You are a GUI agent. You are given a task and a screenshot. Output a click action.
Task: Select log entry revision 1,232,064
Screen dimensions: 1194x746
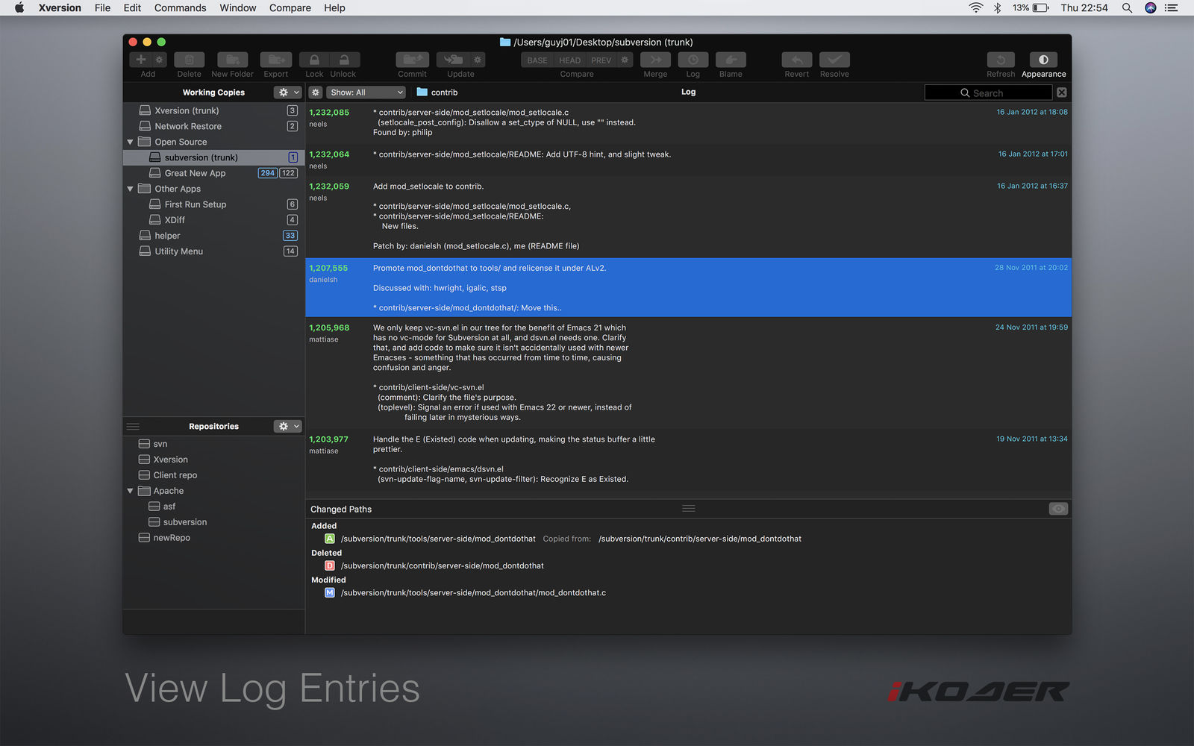688,160
